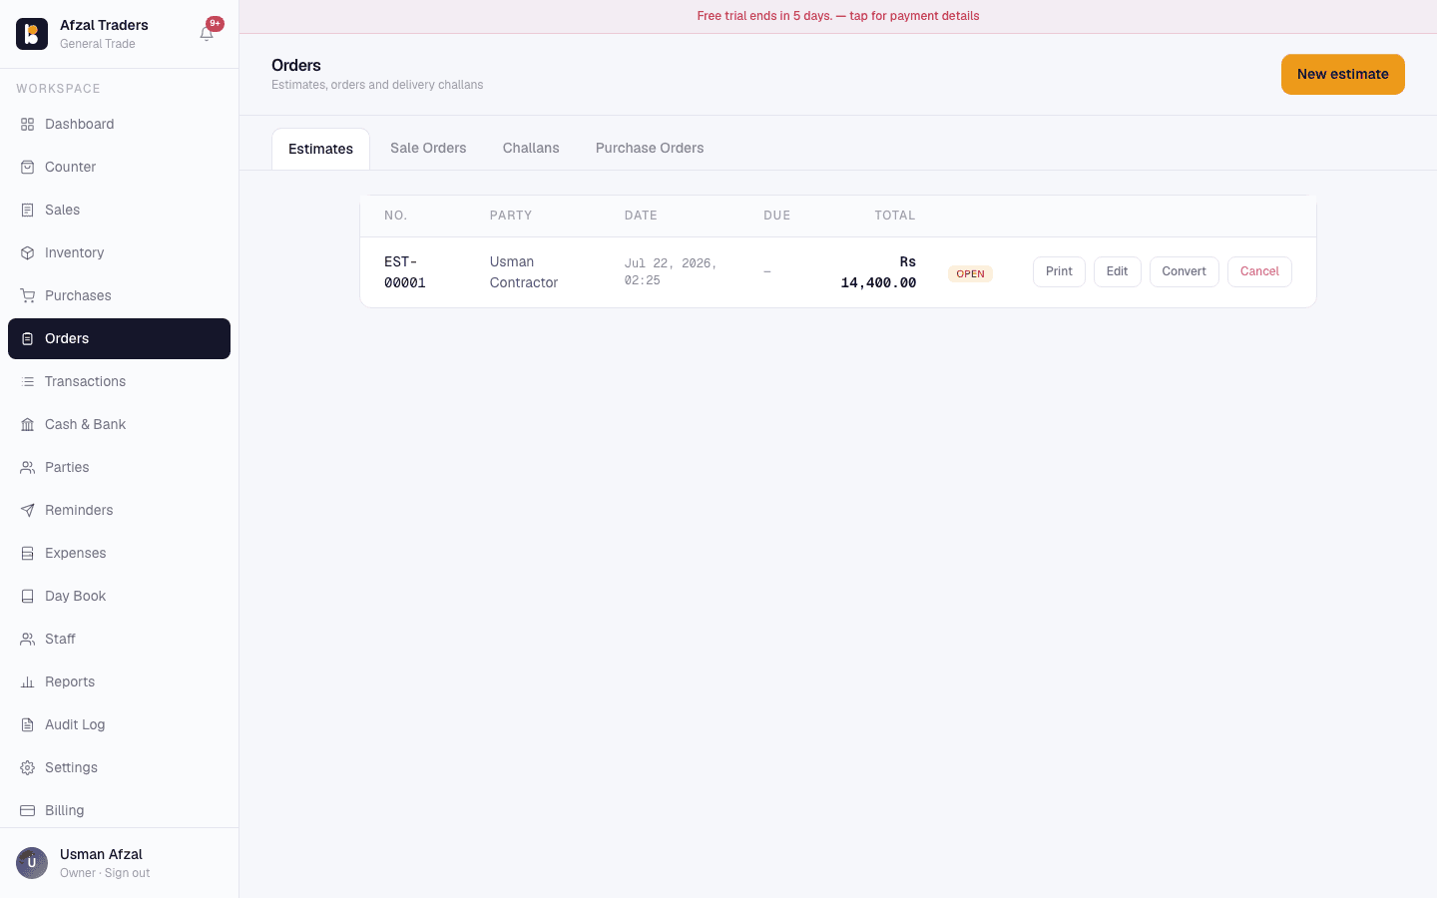This screenshot has width=1437, height=898.
Task: Click the Day Book icon
Action: [x=28, y=597]
